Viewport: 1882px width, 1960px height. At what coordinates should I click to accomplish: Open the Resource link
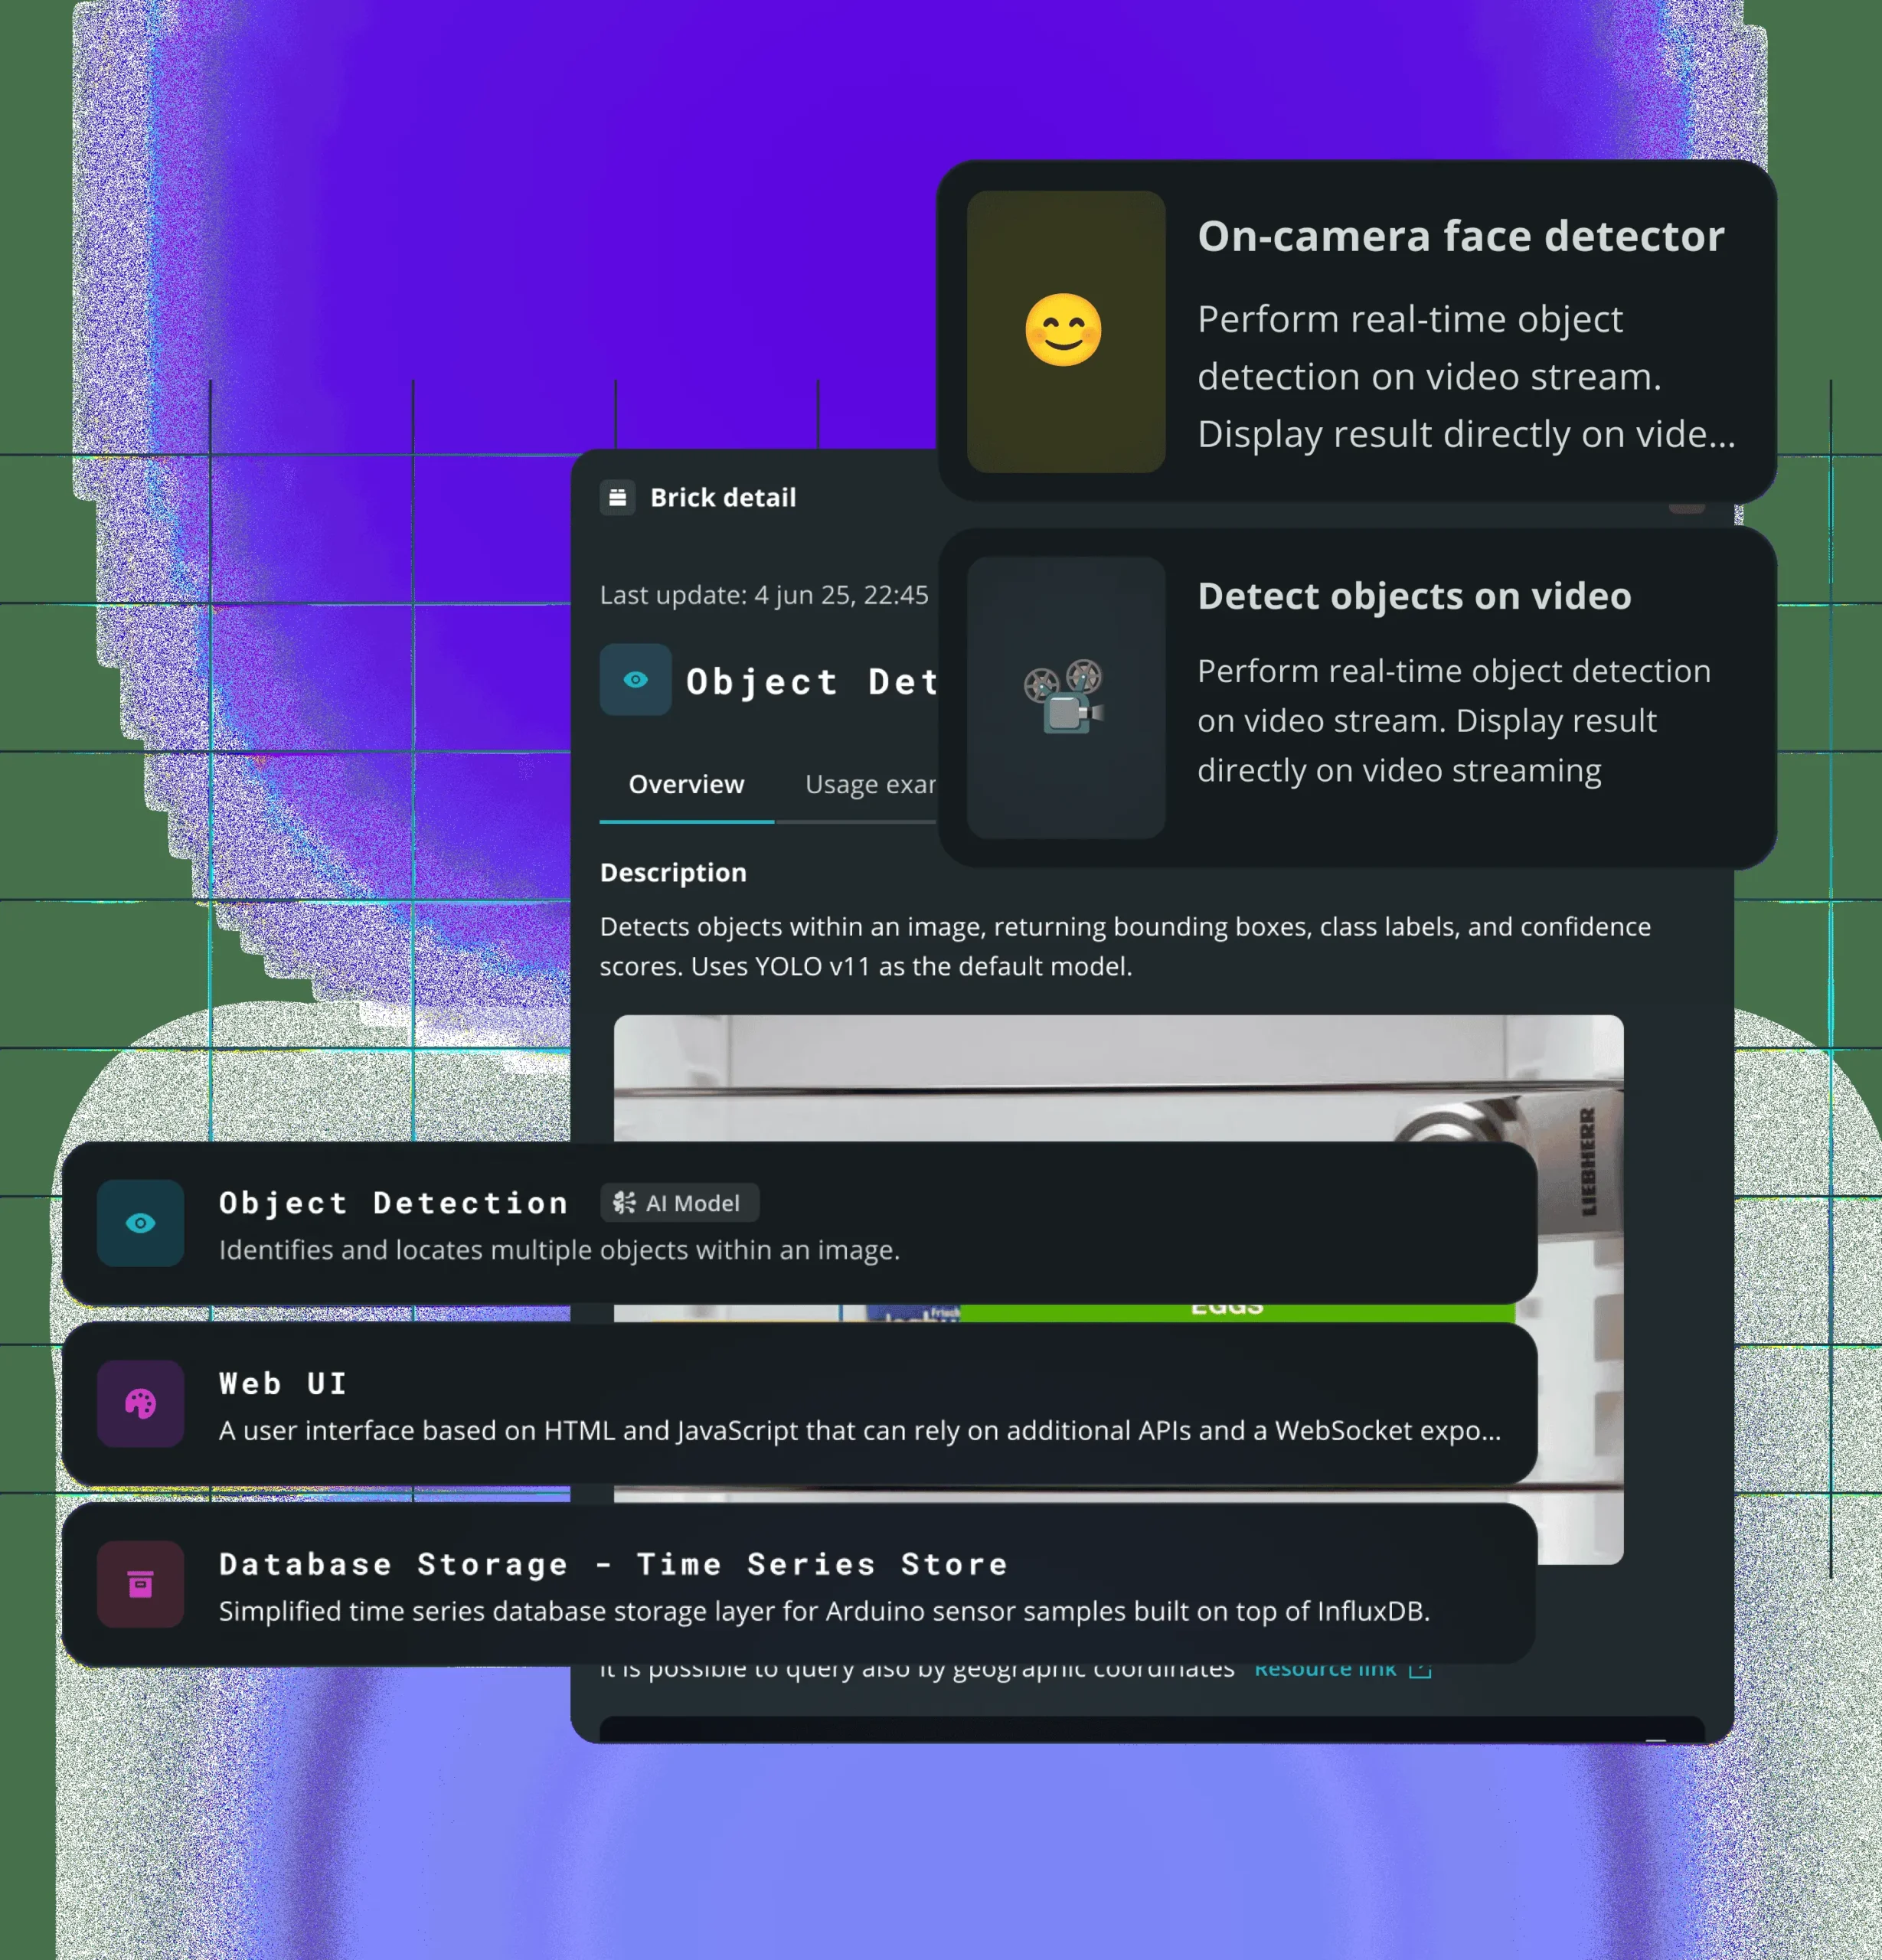click(1324, 1670)
